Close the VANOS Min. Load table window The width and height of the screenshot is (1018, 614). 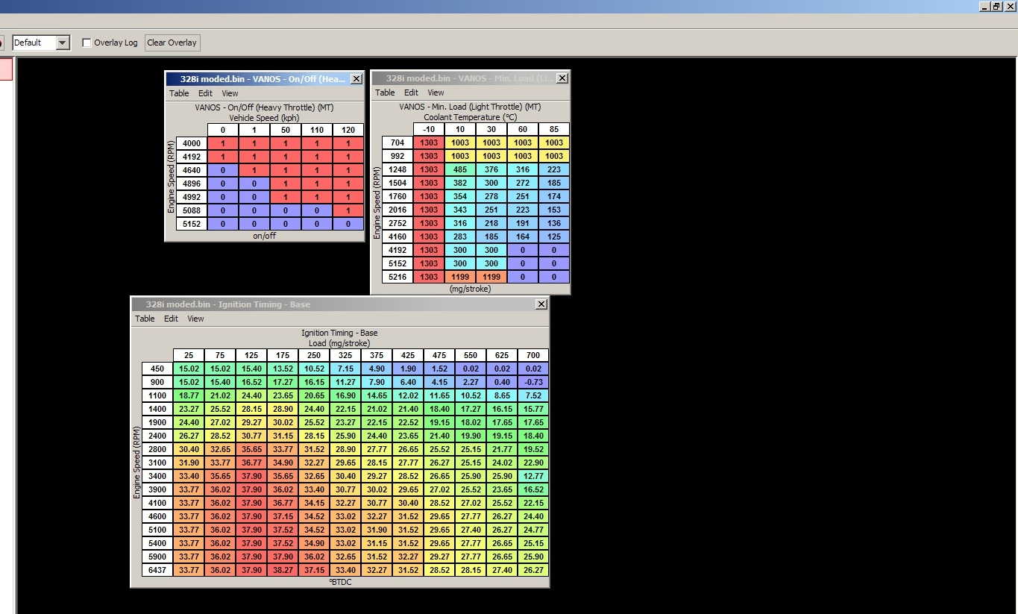click(x=562, y=78)
